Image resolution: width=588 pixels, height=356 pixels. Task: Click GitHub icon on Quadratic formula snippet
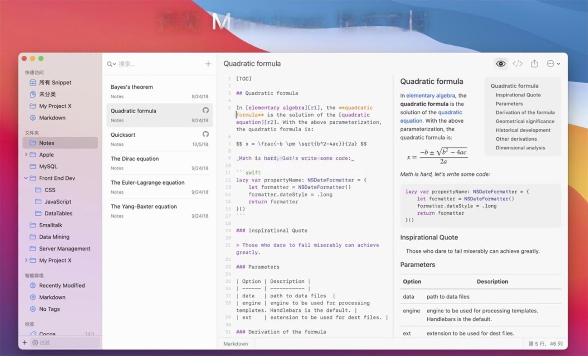click(x=206, y=110)
